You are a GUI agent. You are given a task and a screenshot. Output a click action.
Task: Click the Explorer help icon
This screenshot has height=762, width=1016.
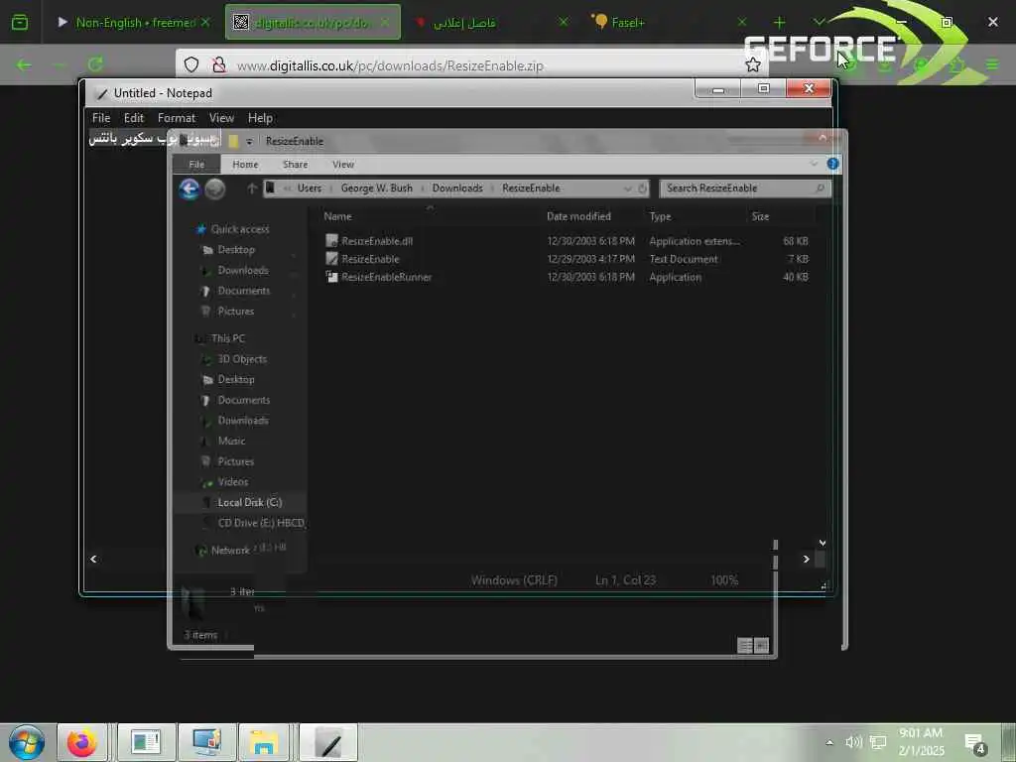[832, 164]
